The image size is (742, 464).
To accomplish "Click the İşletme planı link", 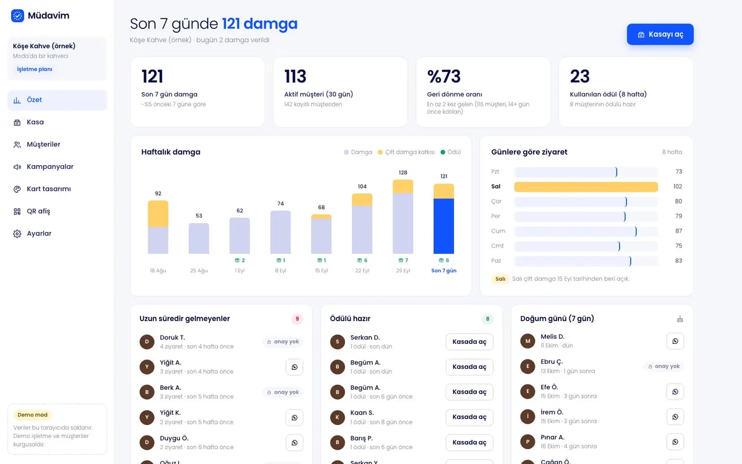I will (x=35, y=69).
